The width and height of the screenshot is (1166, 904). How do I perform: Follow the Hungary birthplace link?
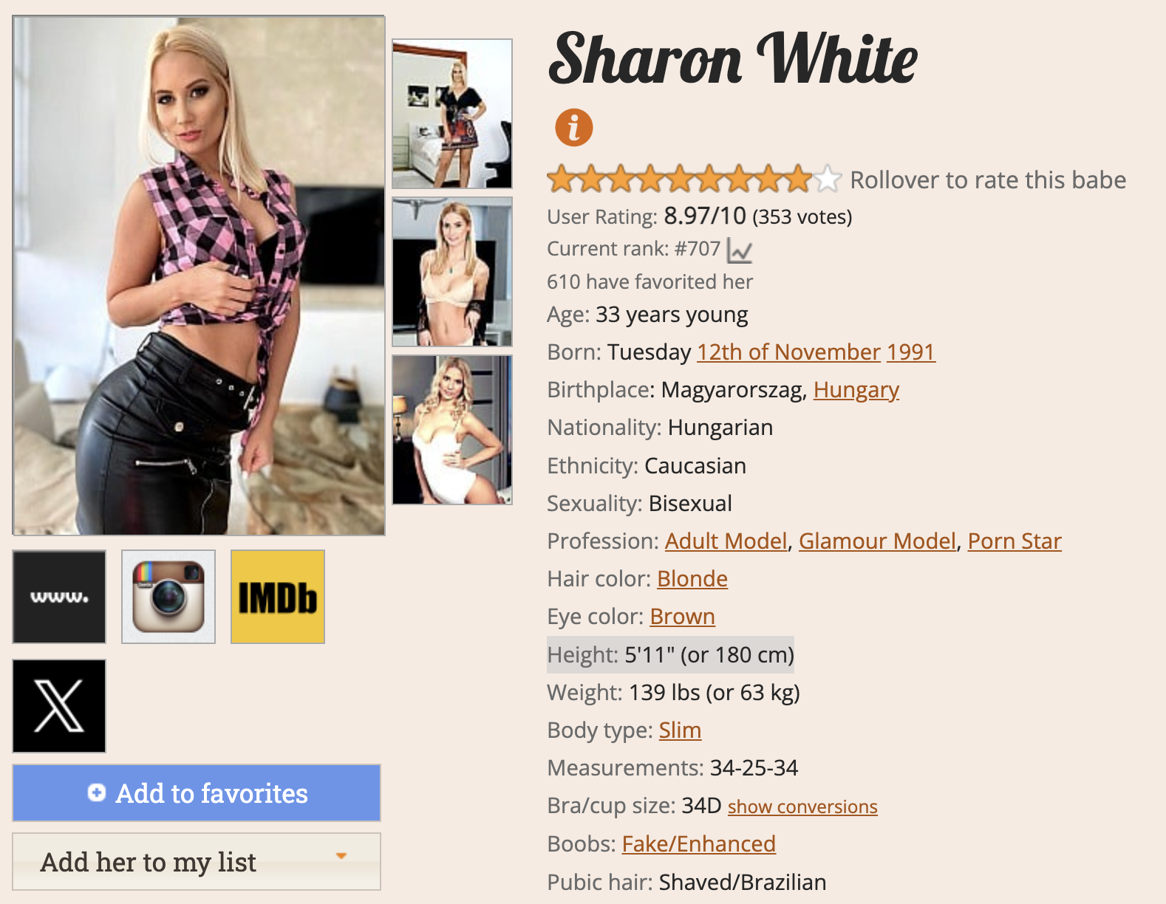coord(856,390)
